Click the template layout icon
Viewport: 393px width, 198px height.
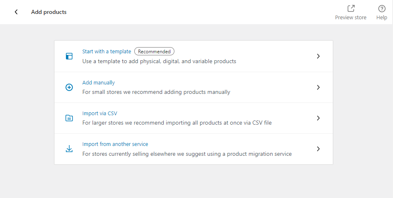69,56
